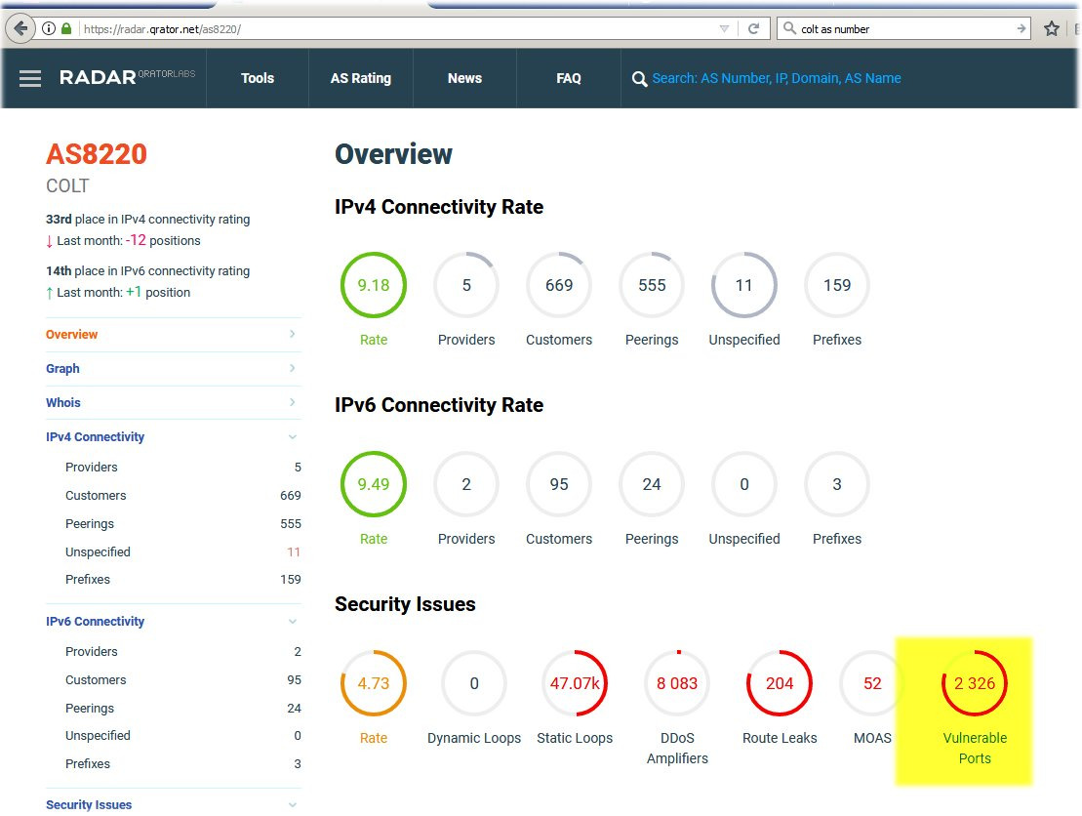
Task: Click chevron next to Graph
Action: (x=293, y=368)
